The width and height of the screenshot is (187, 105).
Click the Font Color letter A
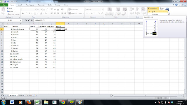coord(46,13)
